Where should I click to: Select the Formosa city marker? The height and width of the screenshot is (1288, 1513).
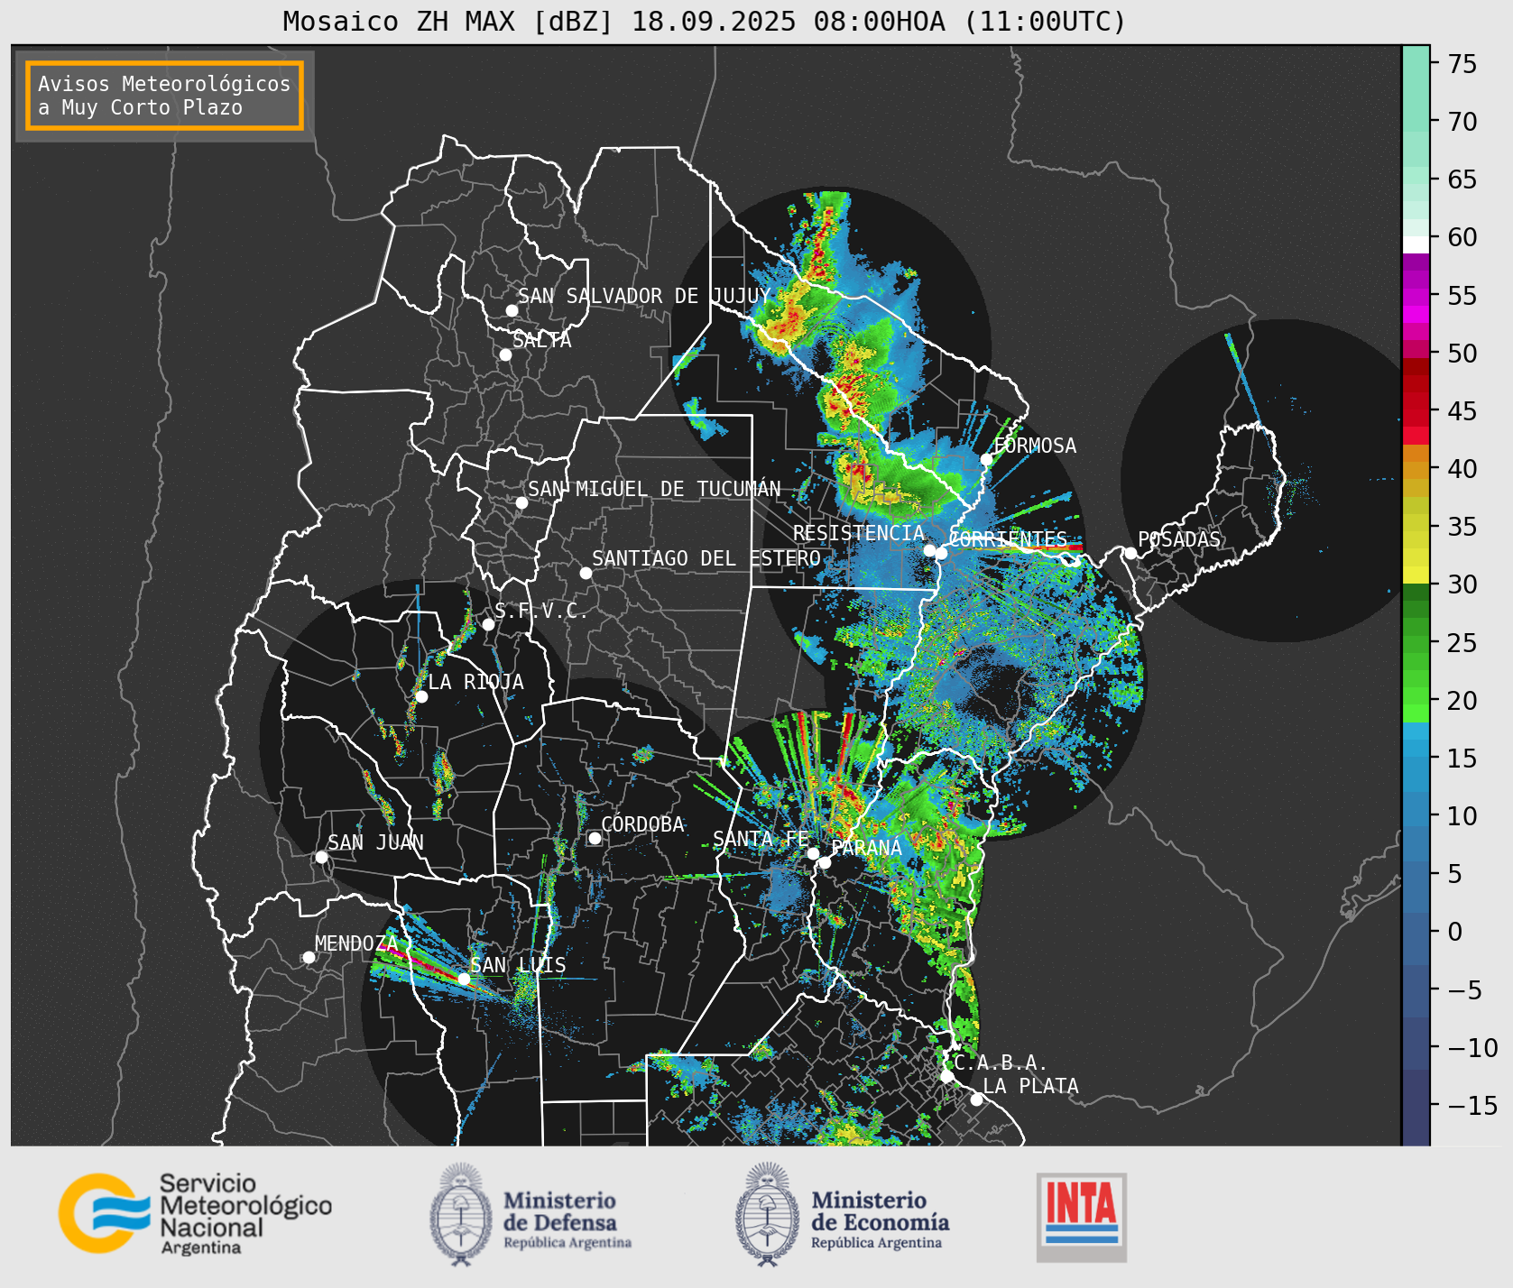[x=986, y=459]
